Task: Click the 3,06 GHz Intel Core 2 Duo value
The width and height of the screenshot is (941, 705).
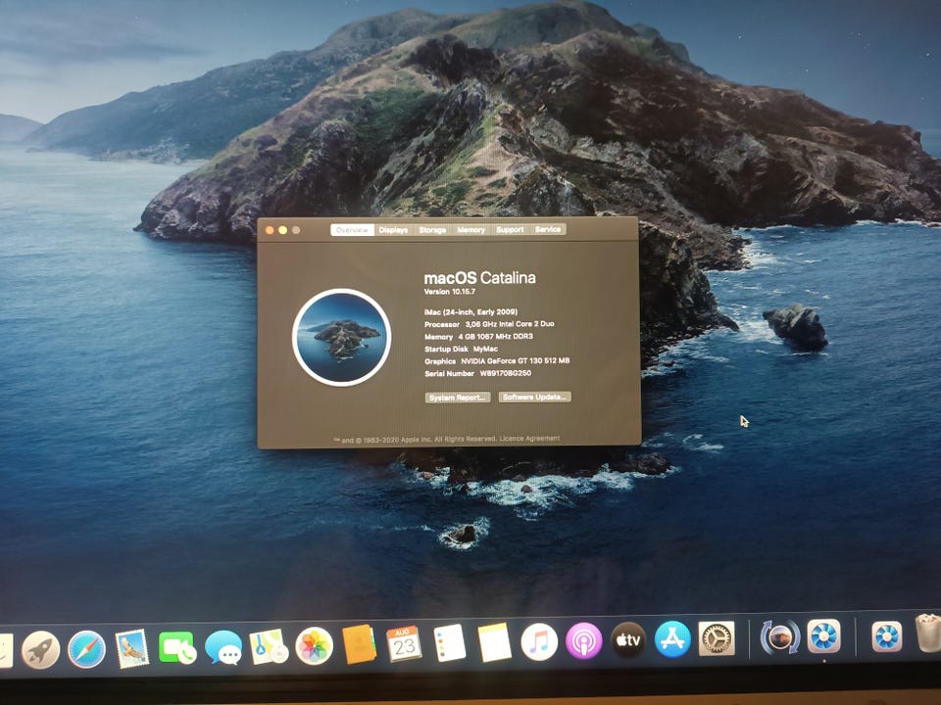Action: point(510,324)
